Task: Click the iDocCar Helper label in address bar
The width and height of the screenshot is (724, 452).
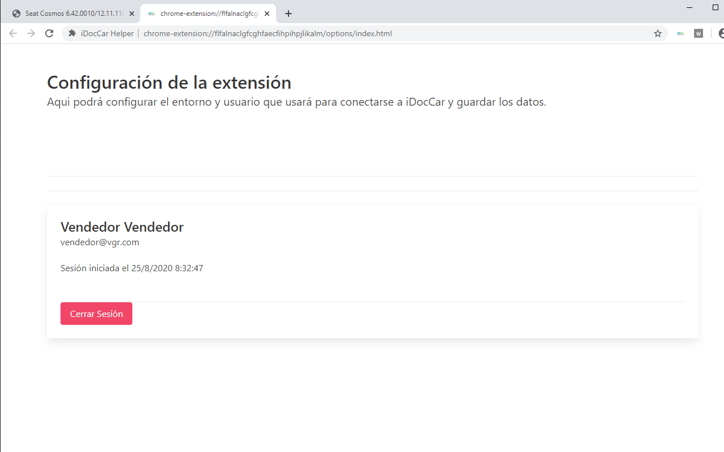Action: pos(107,33)
